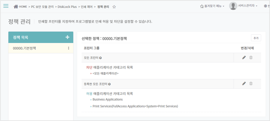Open the three-dot menu for 00000.기본정책
The height and width of the screenshot is (121, 270).
(x=68, y=48)
